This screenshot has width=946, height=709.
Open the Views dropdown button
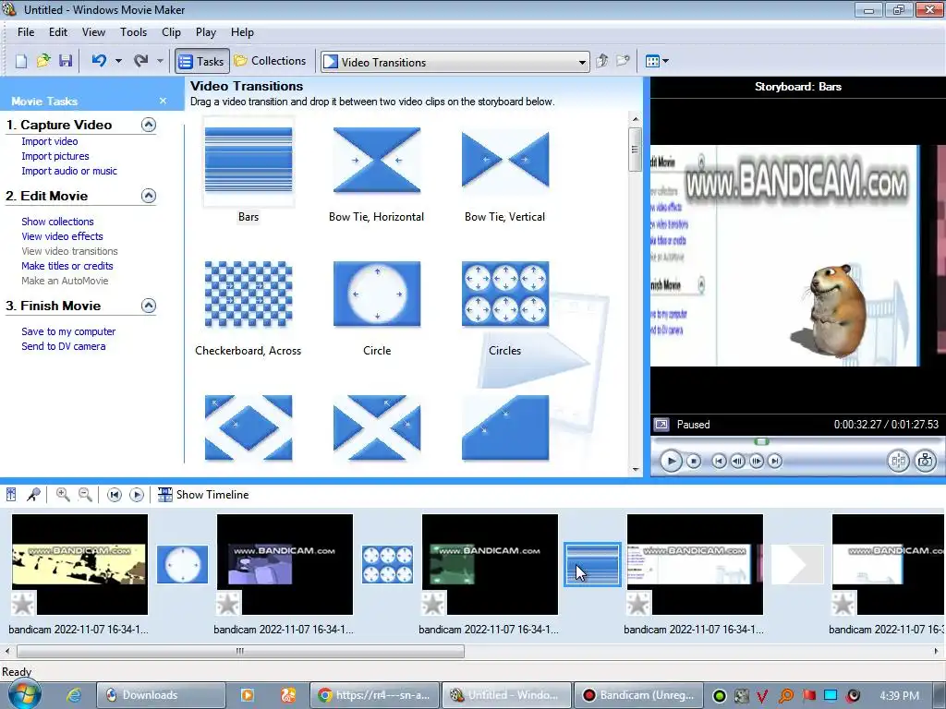657,61
